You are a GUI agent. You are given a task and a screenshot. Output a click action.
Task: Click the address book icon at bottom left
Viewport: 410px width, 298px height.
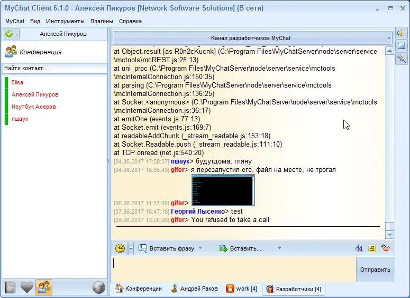10,287
